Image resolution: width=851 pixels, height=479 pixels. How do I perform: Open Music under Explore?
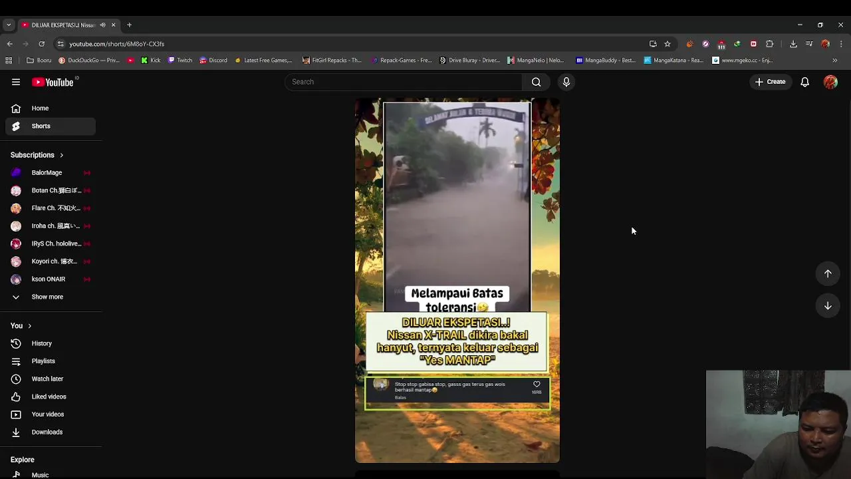coord(51,475)
